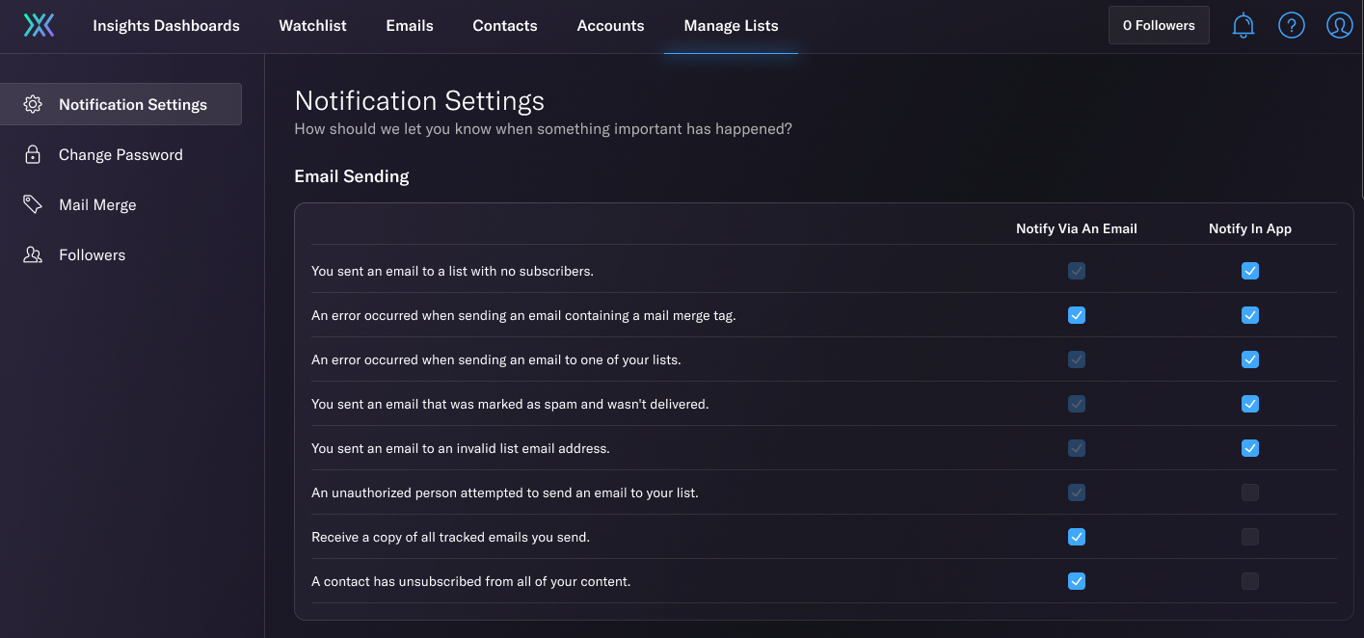Uncheck email notification for contact unsubscribed
Image resolution: width=1364 pixels, height=638 pixels.
coord(1077,581)
